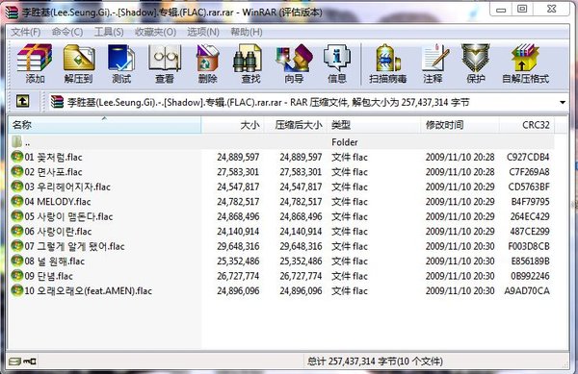Select file 02 면사포.flac
The height and width of the screenshot is (374, 578).
(x=53, y=172)
